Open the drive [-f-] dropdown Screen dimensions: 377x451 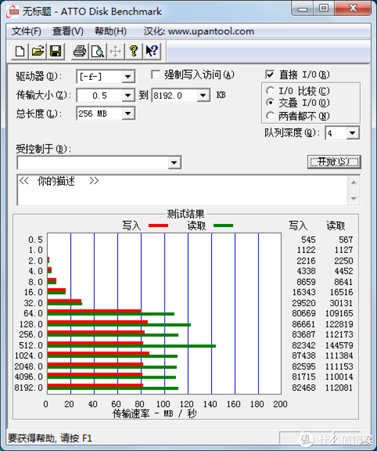coord(128,77)
